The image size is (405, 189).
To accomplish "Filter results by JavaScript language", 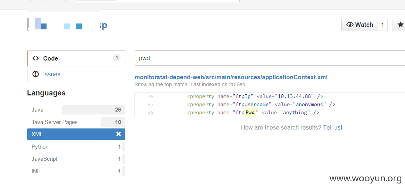I will click(x=76, y=159).
